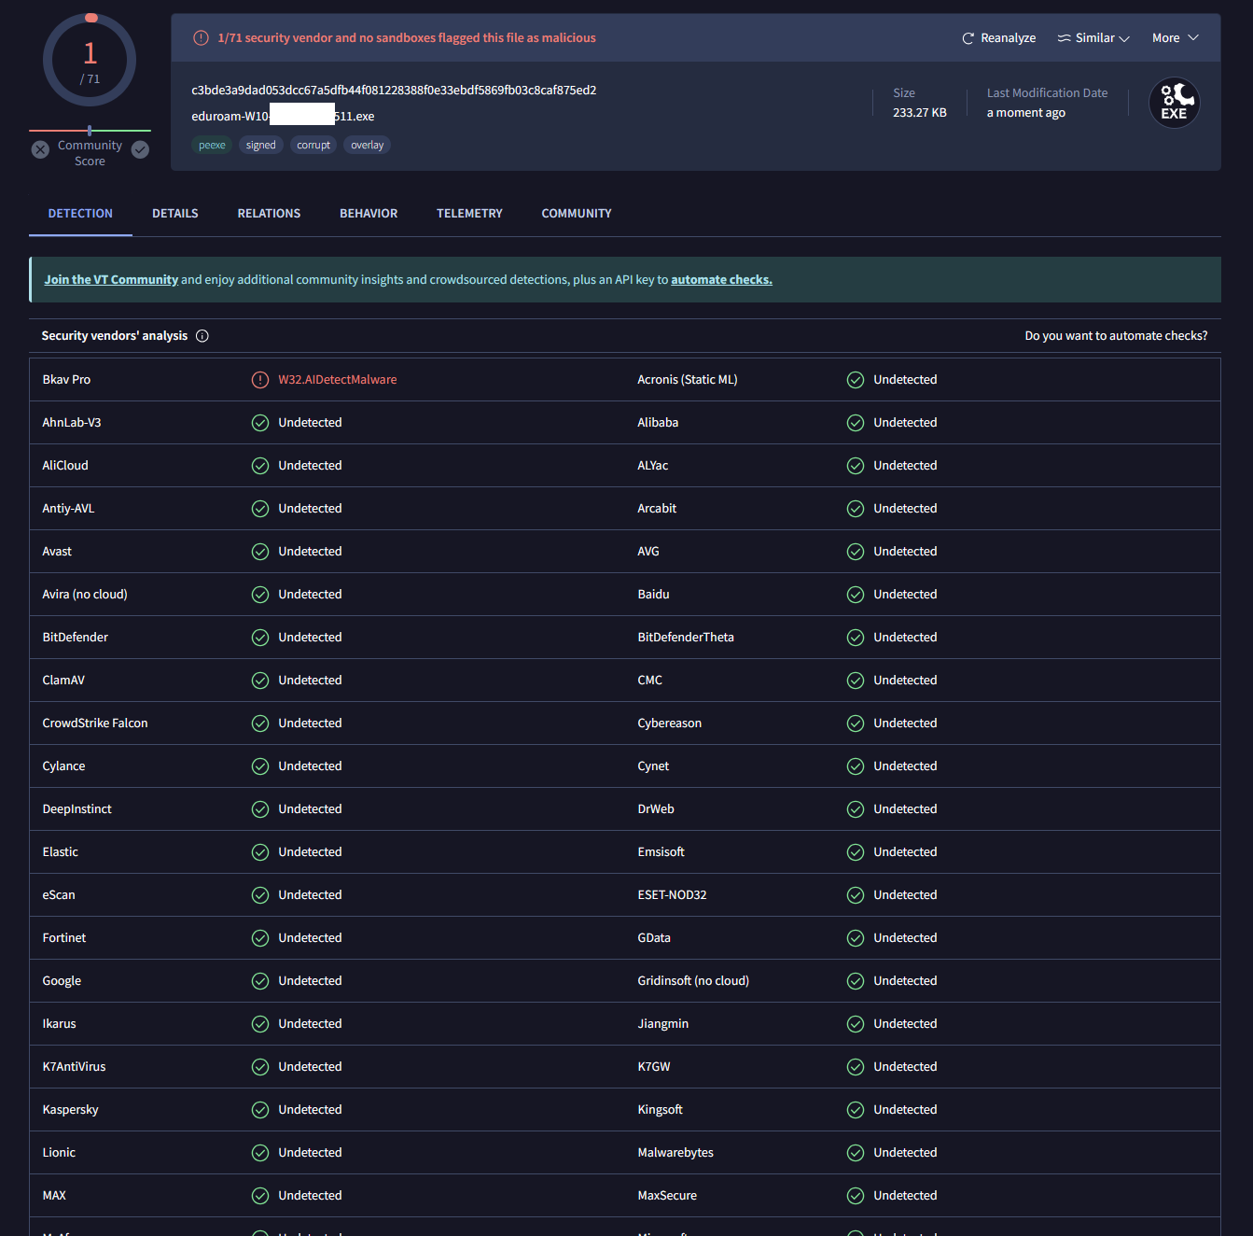Click the AhnLab-V3 undetected check icon

click(x=260, y=423)
